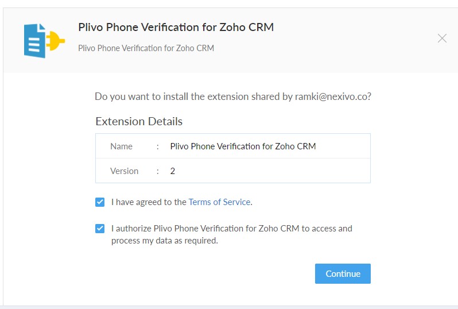Click the 'I have agreed to the' label
This screenshot has width=458, height=309.
coord(149,202)
